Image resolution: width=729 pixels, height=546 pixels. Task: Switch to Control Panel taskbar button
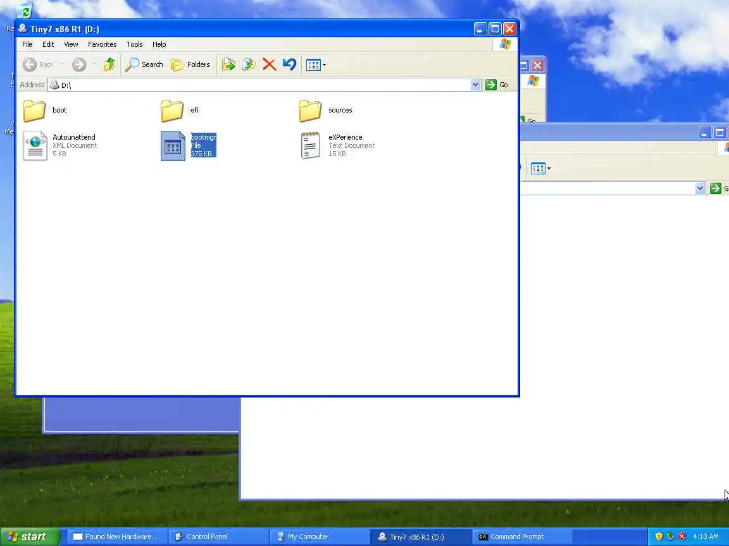click(217, 537)
